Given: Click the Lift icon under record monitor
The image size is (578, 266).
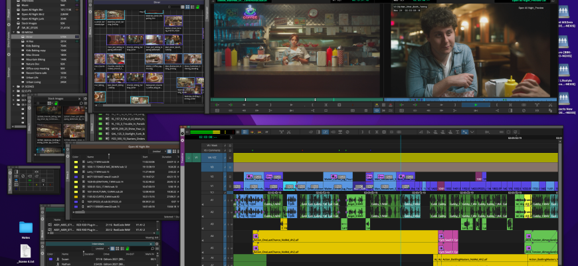Looking at the screenshot, I should pos(537,105).
